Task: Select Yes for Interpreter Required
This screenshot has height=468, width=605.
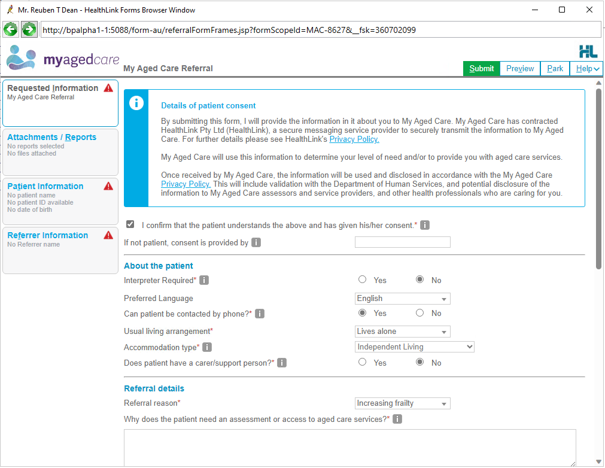Action: pos(362,279)
